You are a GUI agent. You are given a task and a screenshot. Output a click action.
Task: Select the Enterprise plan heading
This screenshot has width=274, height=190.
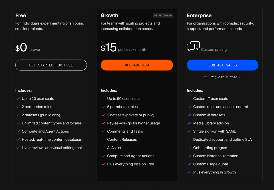[199, 15]
